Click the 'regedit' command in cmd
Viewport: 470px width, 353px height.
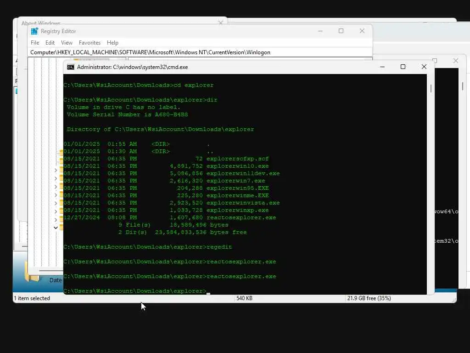[x=219, y=247]
